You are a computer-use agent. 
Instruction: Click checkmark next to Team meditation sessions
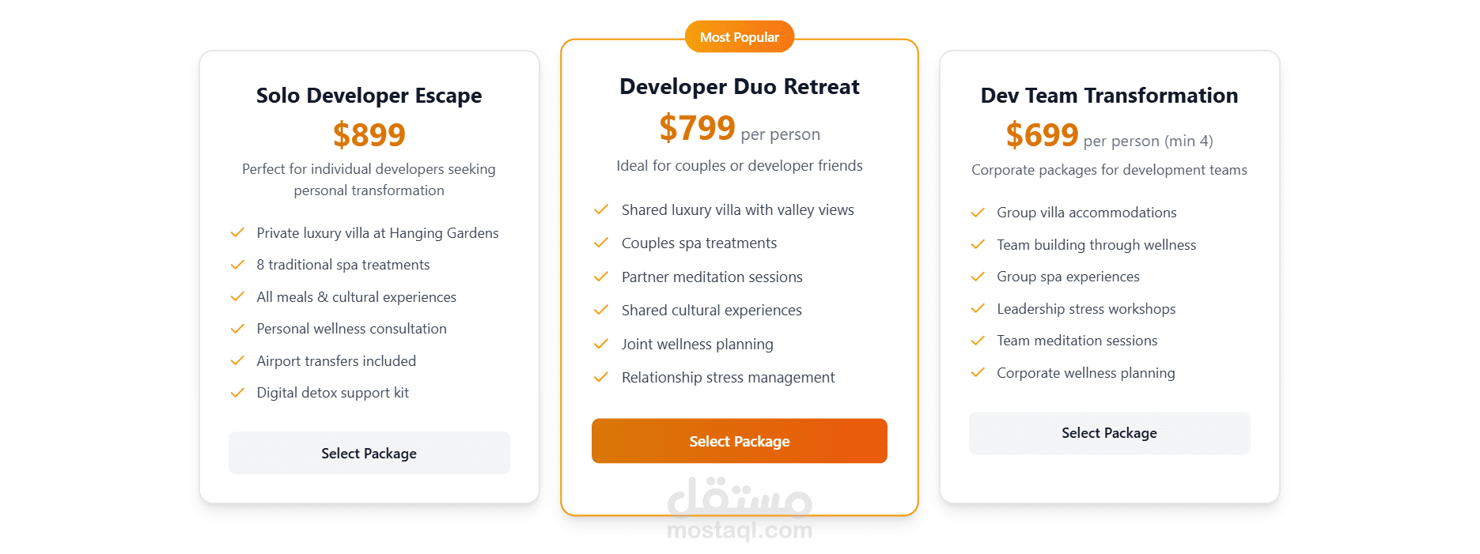tap(978, 341)
